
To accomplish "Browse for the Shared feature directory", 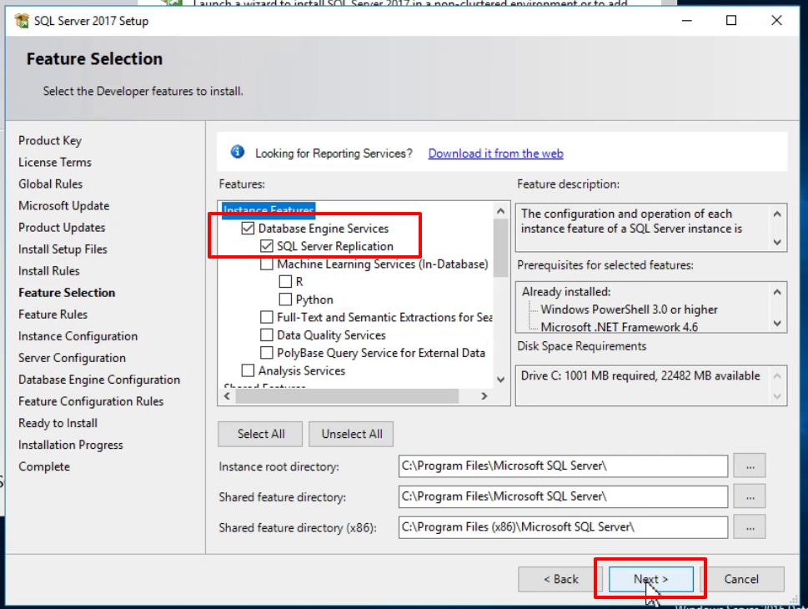I will pos(750,496).
